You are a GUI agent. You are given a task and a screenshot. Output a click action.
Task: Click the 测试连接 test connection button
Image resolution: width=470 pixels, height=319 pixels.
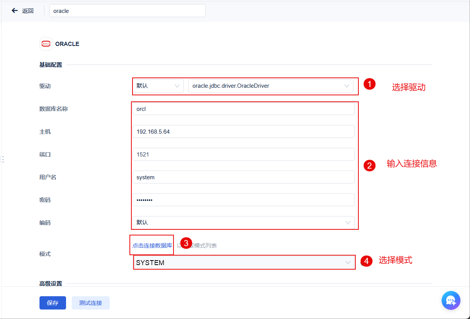(91, 303)
